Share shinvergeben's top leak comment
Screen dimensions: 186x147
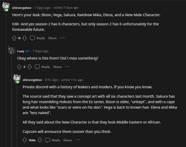click(52, 38)
